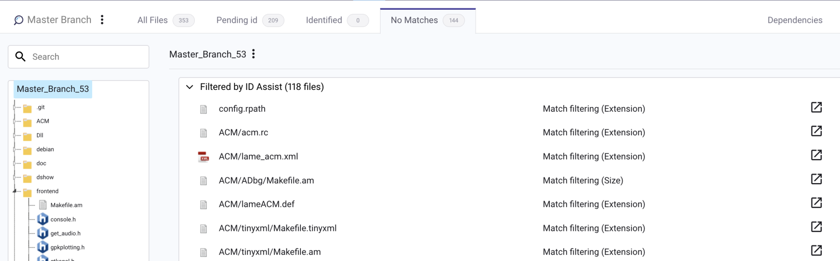
Task: Click the ACM/tinyxml/Makefile.am file name
Action: [x=270, y=252]
